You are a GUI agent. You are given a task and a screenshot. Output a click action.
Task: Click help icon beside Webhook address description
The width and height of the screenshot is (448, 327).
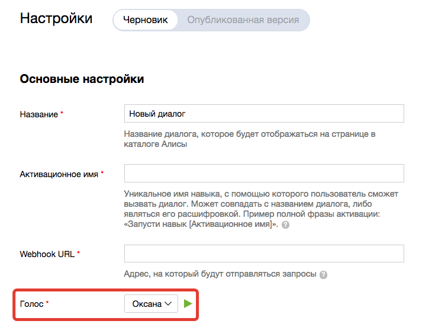(x=324, y=275)
